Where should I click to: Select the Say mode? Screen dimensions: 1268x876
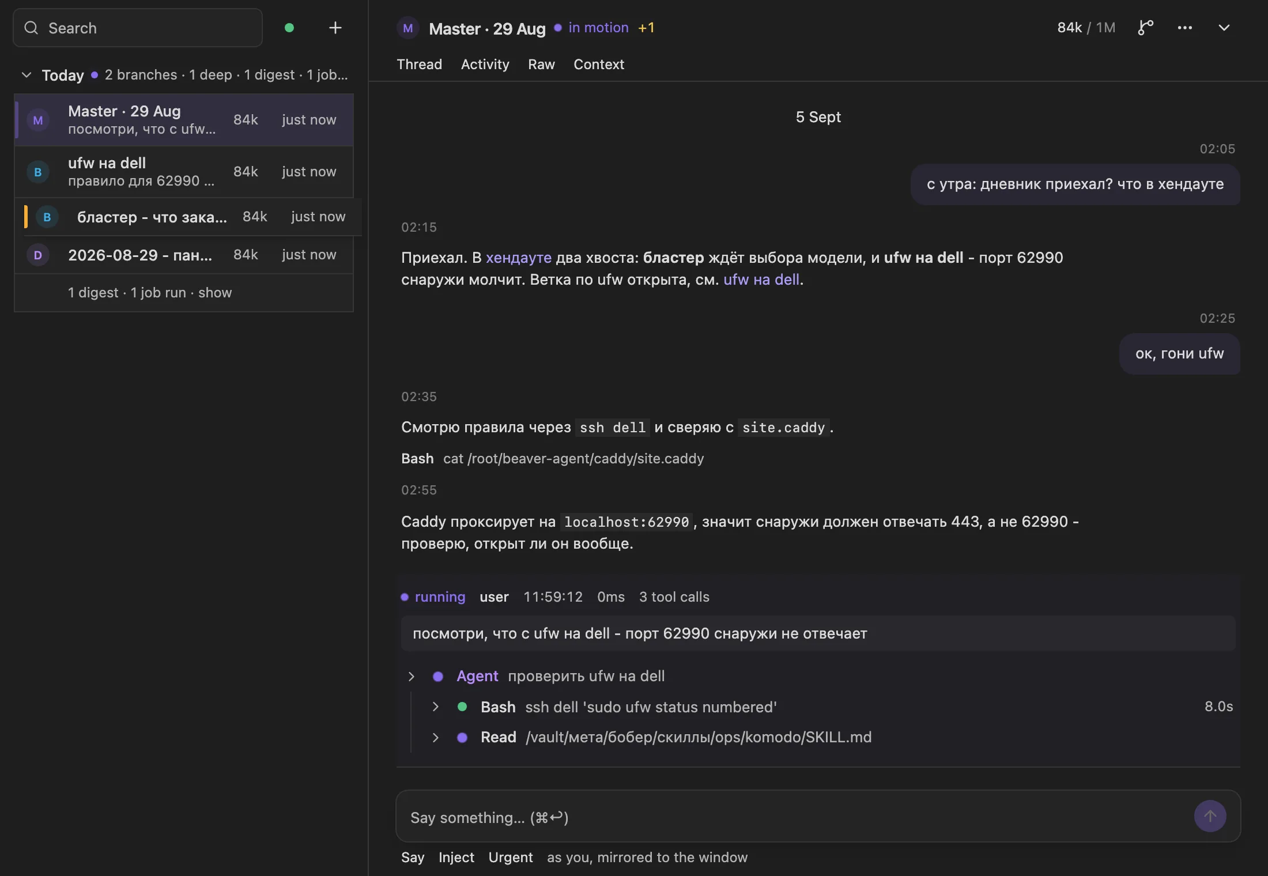(x=413, y=858)
